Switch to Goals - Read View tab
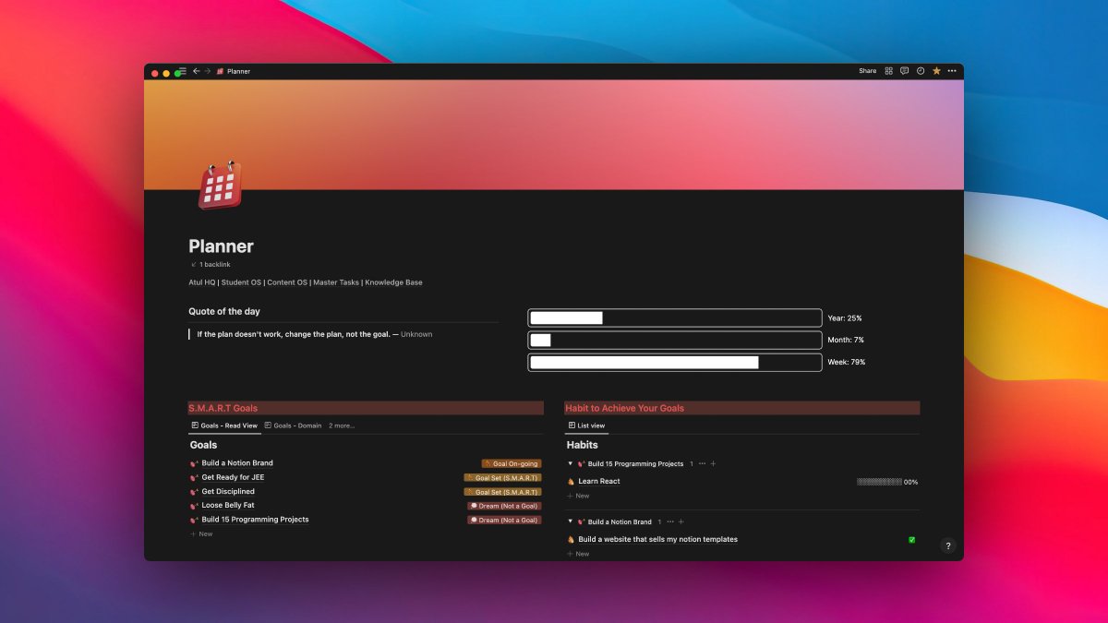 (x=224, y=425)
